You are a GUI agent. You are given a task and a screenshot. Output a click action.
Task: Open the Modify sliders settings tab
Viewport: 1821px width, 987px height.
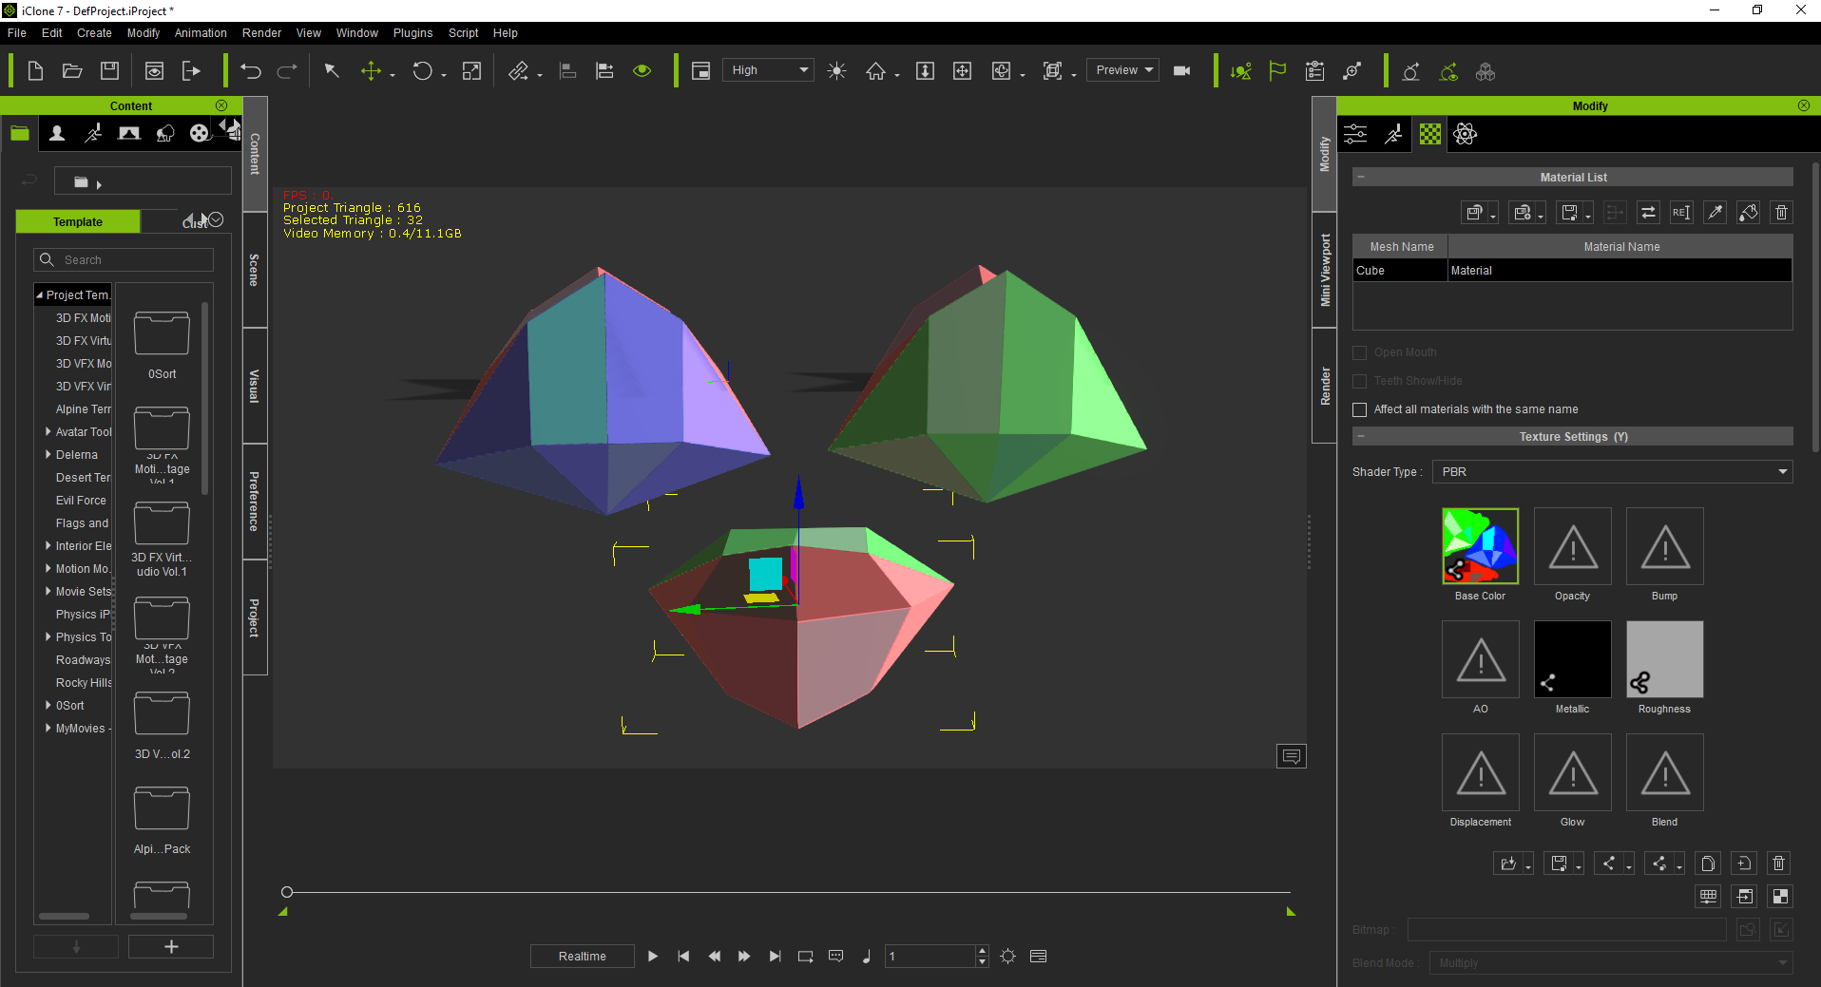tap(1355, 134)
